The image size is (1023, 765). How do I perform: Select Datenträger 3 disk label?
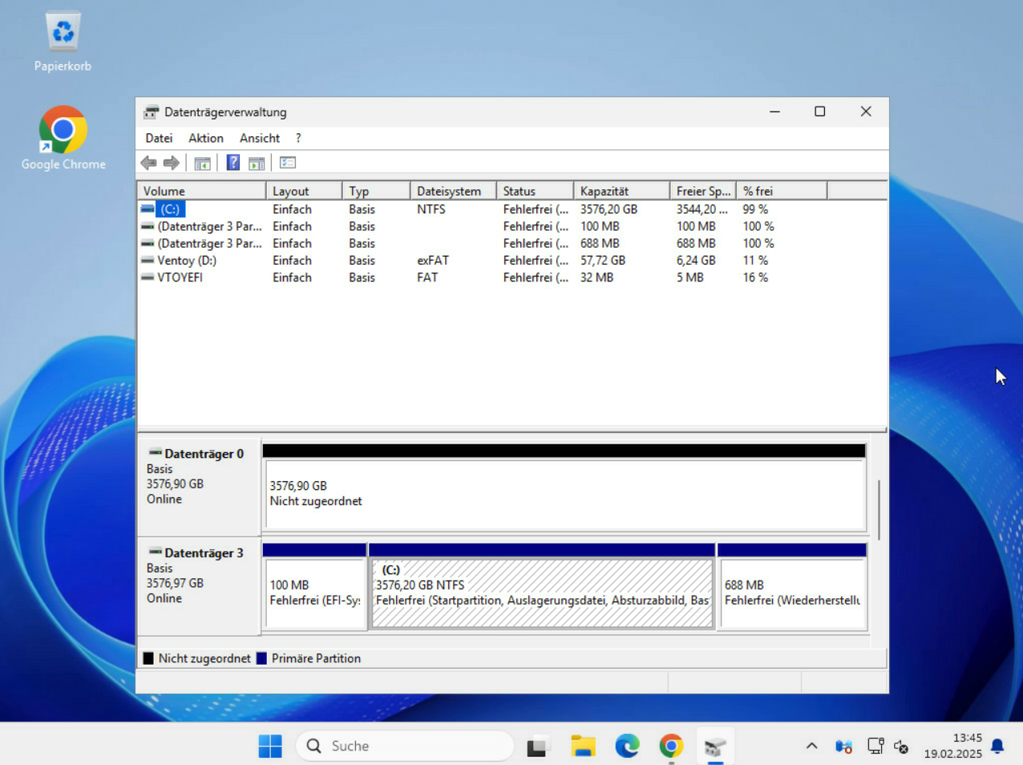coord(199,586)
